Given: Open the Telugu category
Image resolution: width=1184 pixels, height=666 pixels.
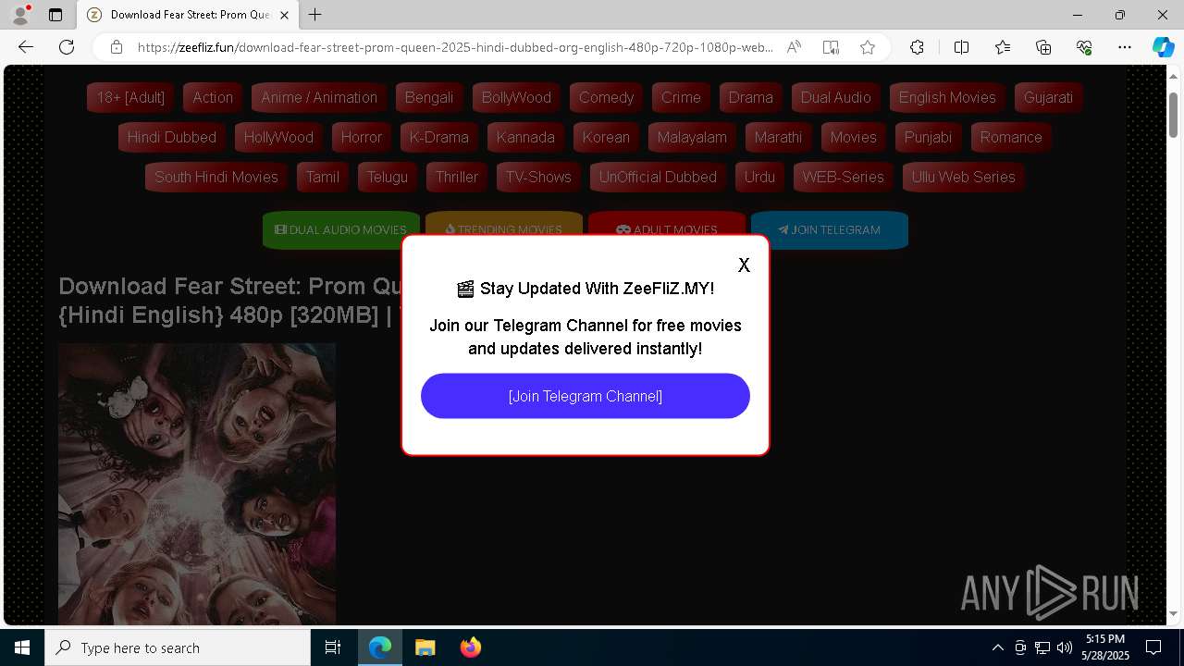Looking at the screenshot, I should click(x=388, y=177).
